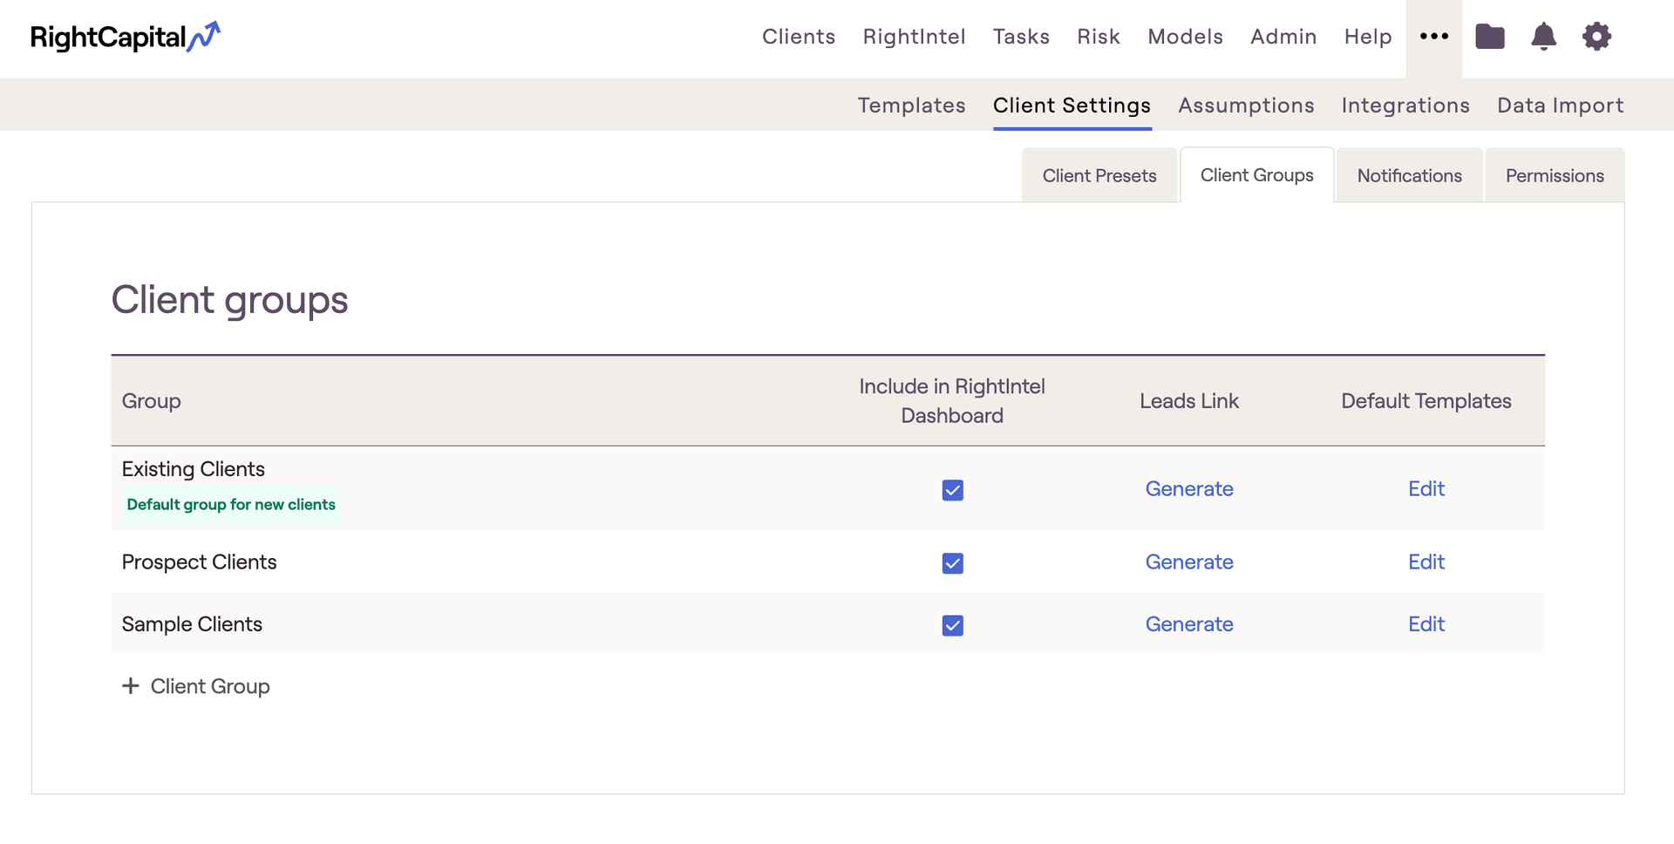Toggle RightIntel checkbox for Prospect Clients
This screenshot has height=844, width=1674.
pos(952,563)
